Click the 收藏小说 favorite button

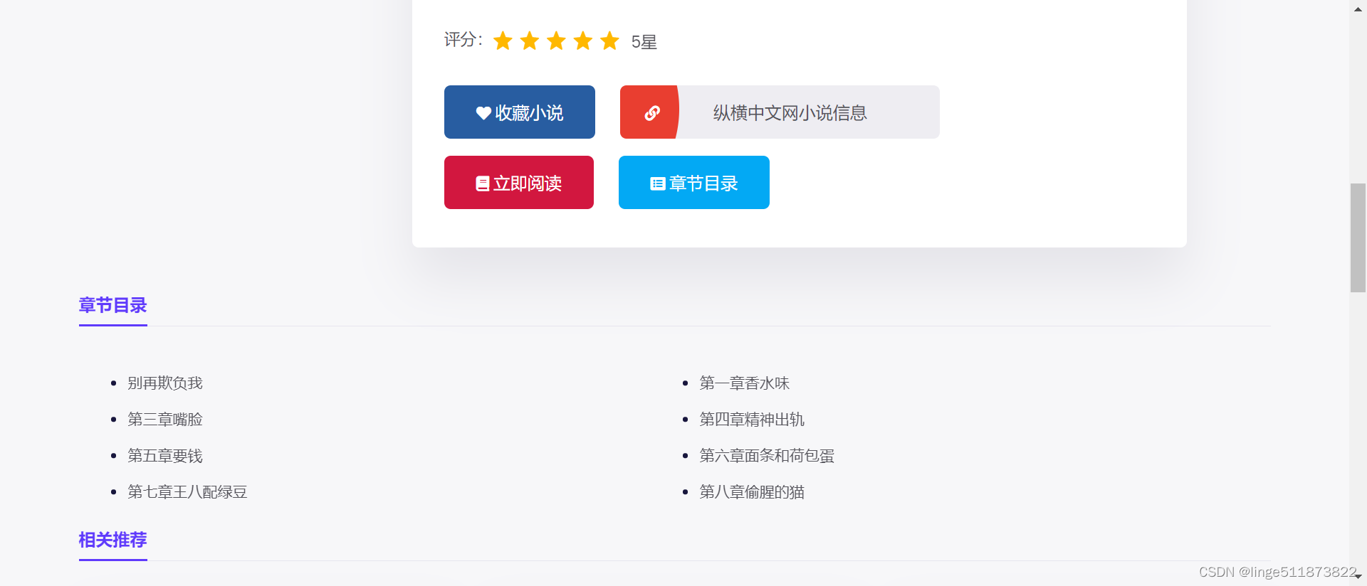[519, 112]
